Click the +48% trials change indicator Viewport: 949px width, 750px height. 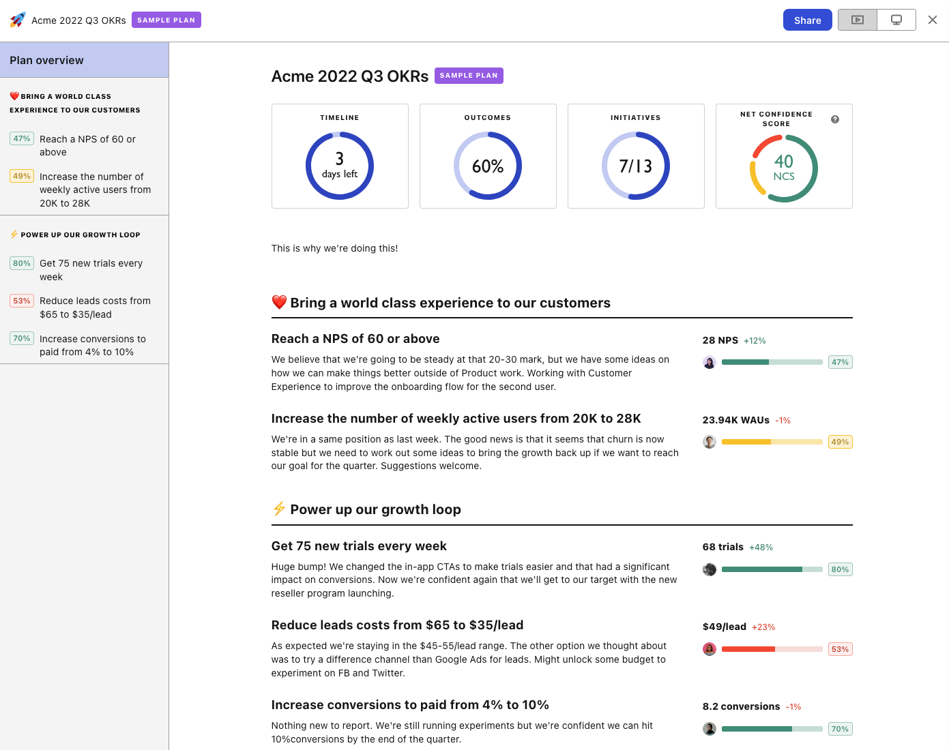pos(761,547)
